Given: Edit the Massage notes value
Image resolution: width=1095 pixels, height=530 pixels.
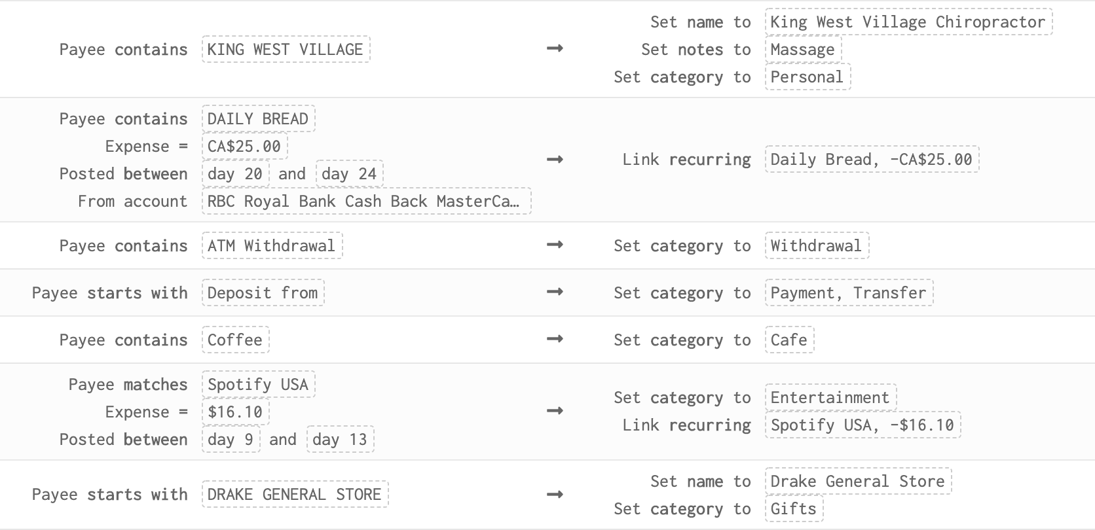Looking at the screenshot, I should (x=803, y=50).
